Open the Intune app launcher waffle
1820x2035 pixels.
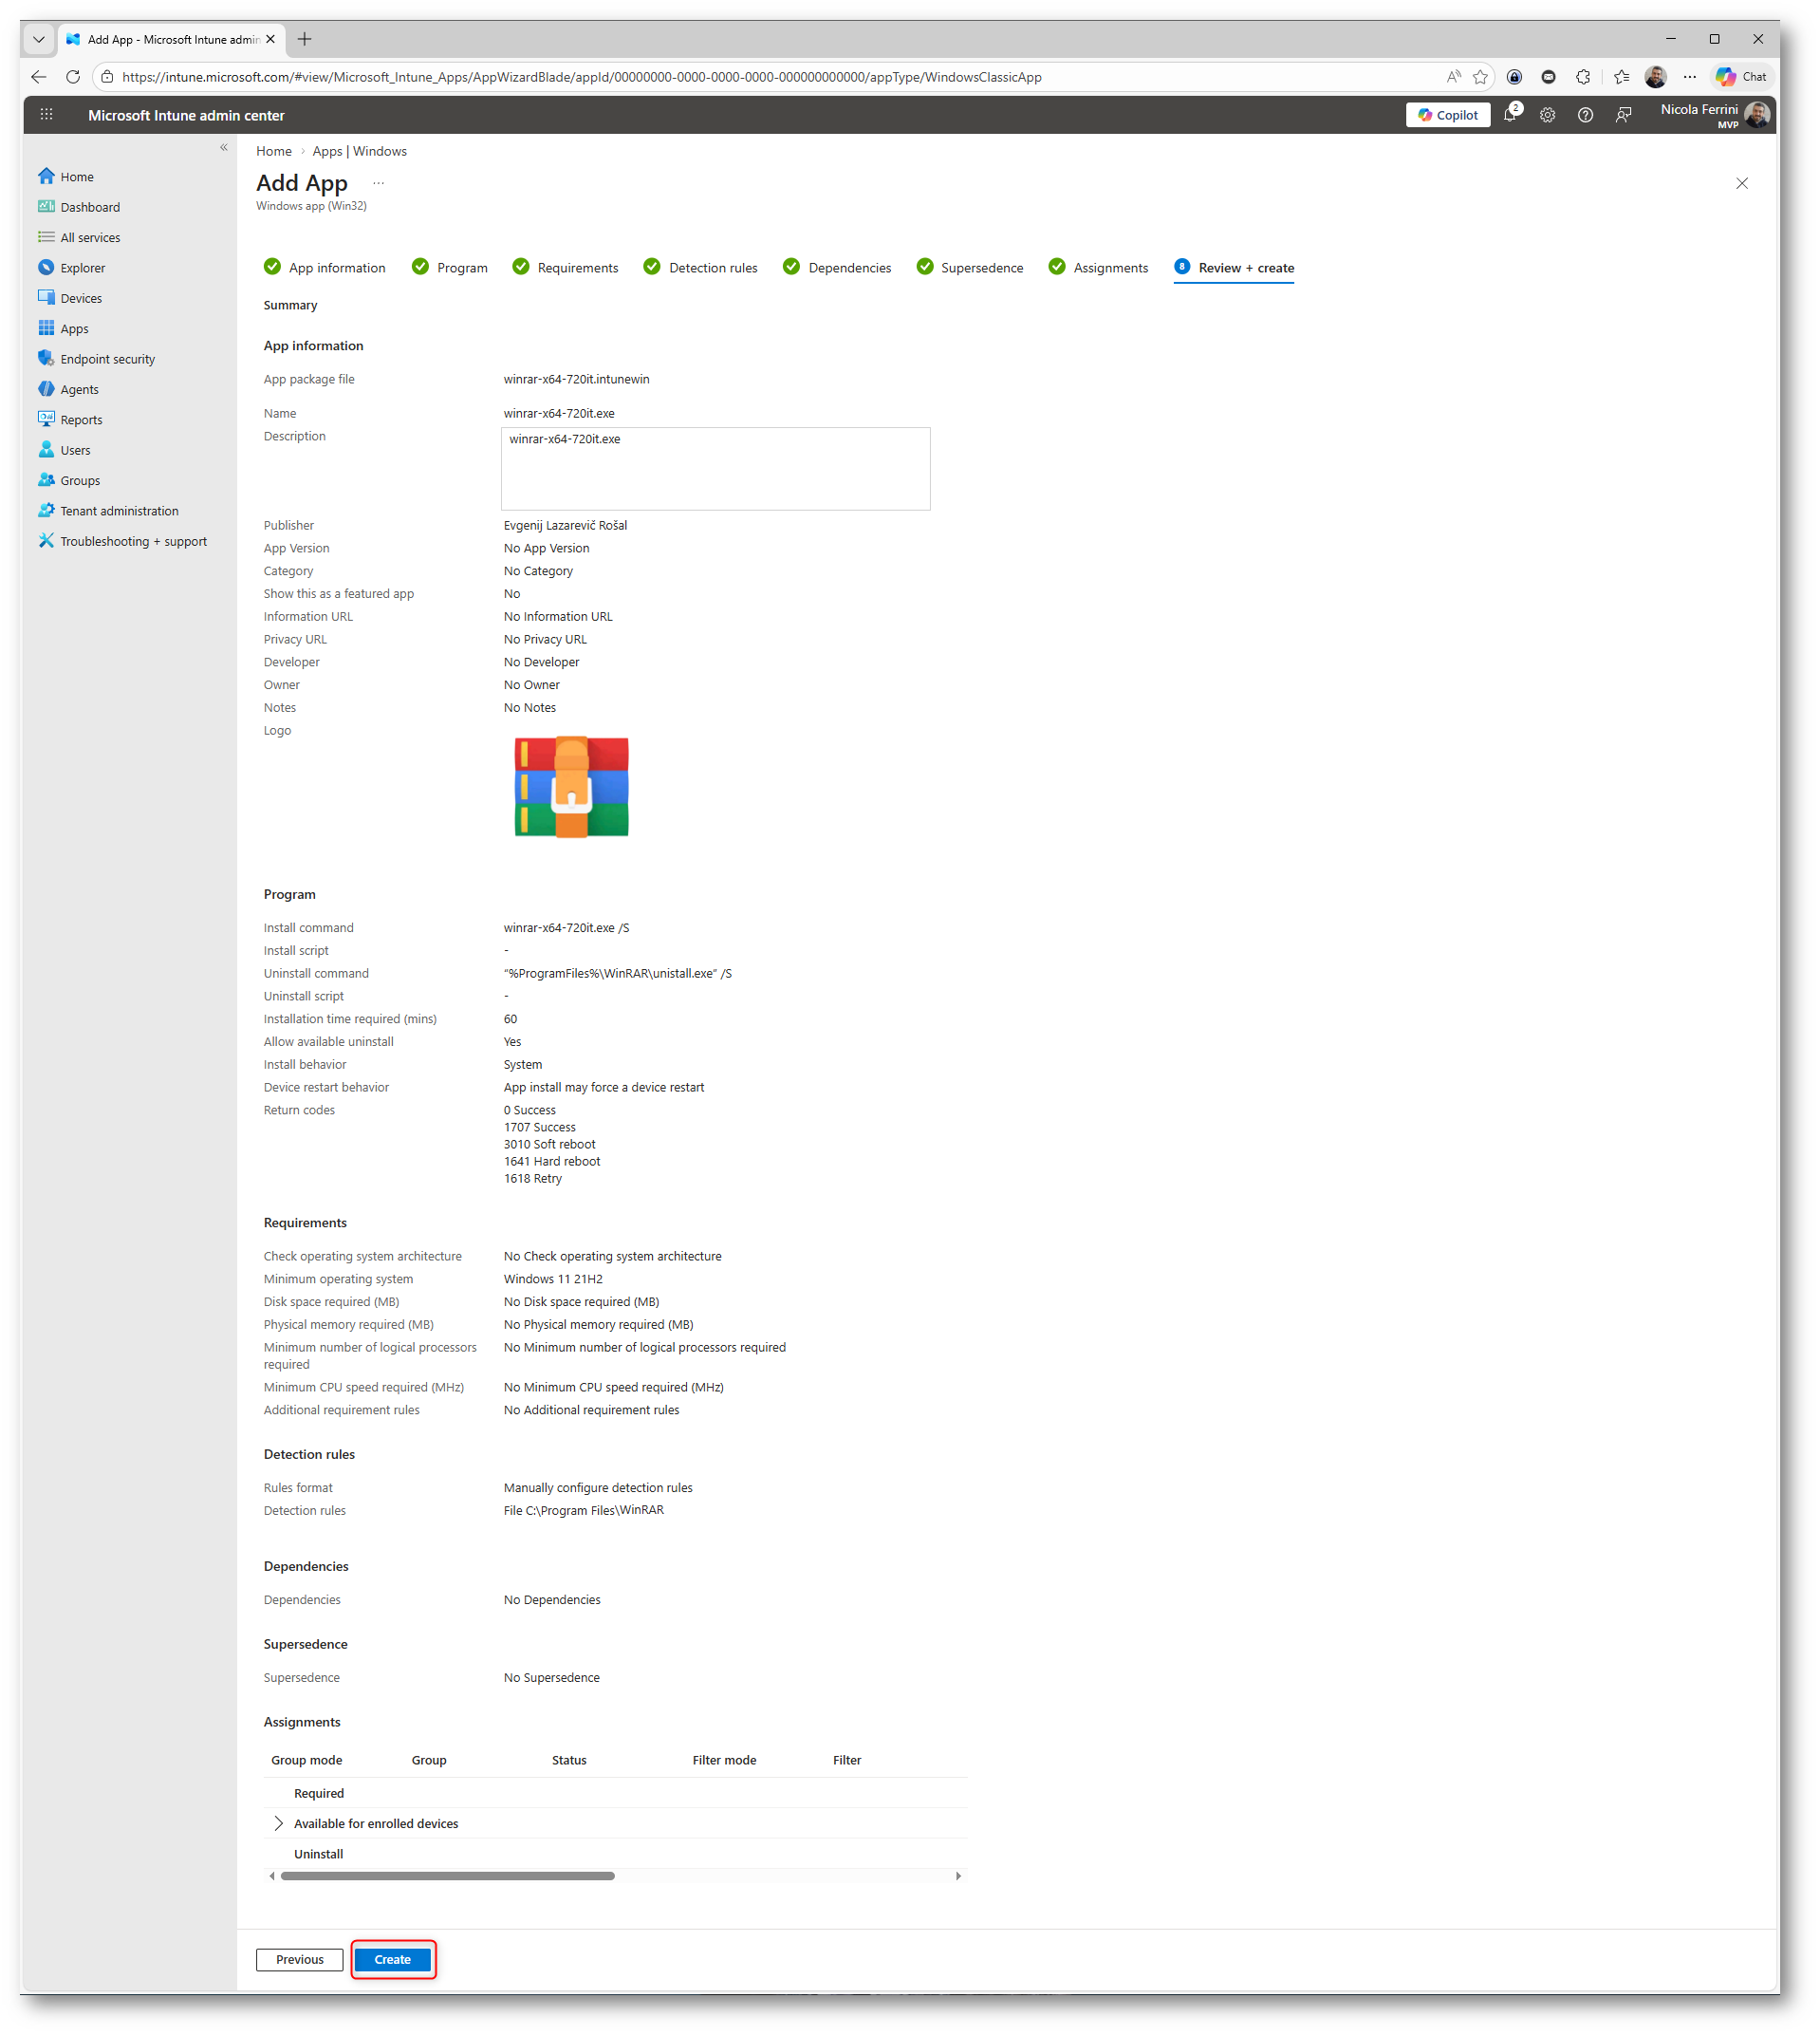pyautogui.click(x=46, y=115)
